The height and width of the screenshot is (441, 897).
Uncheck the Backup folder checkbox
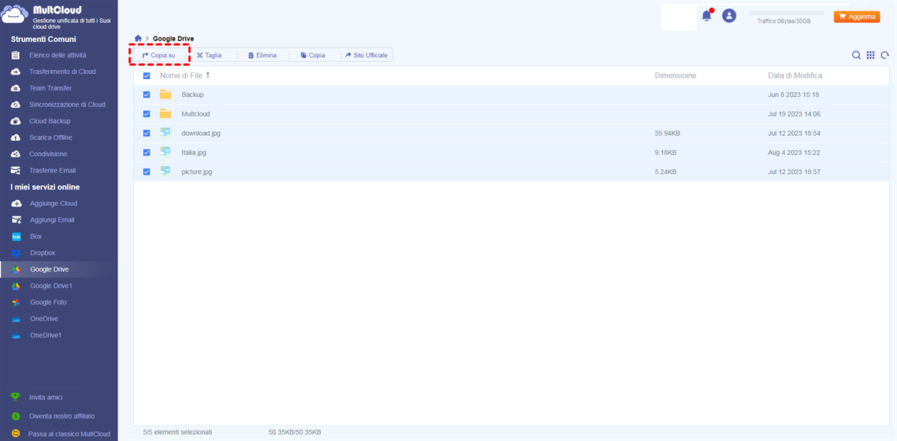click(x=147, y=95)
